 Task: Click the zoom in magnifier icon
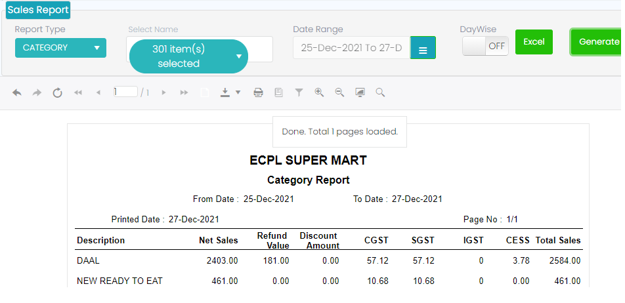coord(319,93)
